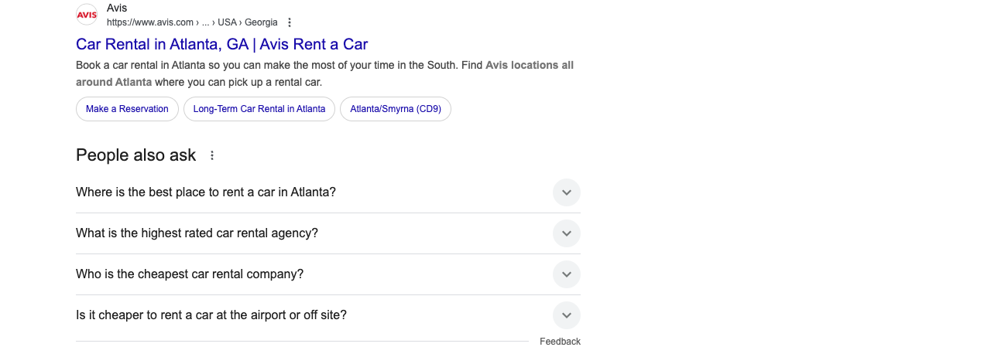This screenshot has height=347, width=991.
Task: Open the three-dot menu beside Avis URL
Action: [290, 22]
